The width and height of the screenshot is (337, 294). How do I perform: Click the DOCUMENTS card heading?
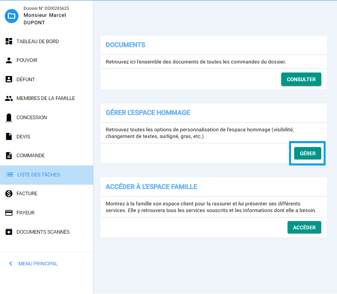coord(125,45)
